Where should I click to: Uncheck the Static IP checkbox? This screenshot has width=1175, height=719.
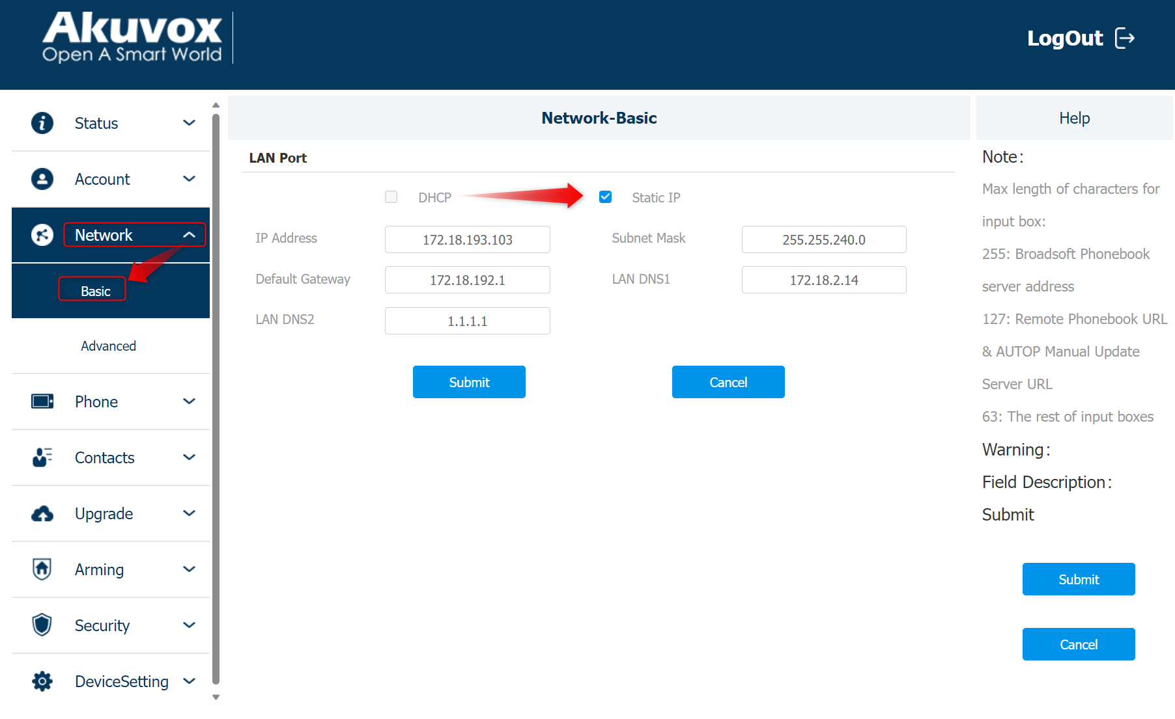tap(605, 197)
